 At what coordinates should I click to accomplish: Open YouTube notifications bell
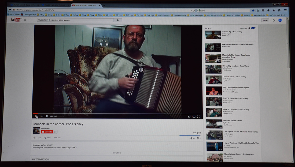pos(274,20)
